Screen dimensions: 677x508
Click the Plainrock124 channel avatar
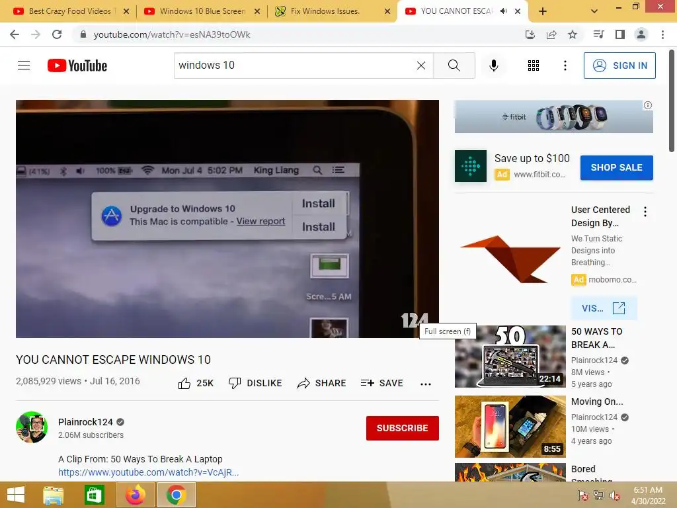pyautogui.click(x=32, y=427)
